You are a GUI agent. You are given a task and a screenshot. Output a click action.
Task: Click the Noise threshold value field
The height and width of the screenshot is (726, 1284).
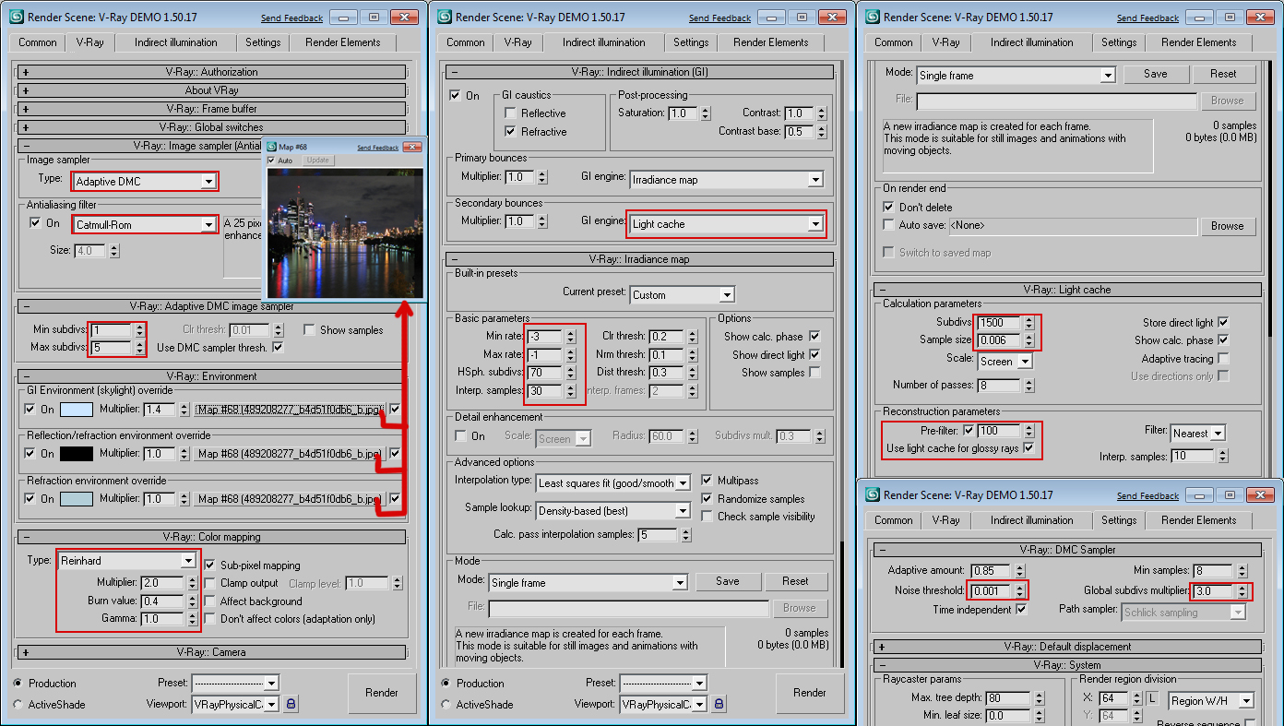coord(990,590)
